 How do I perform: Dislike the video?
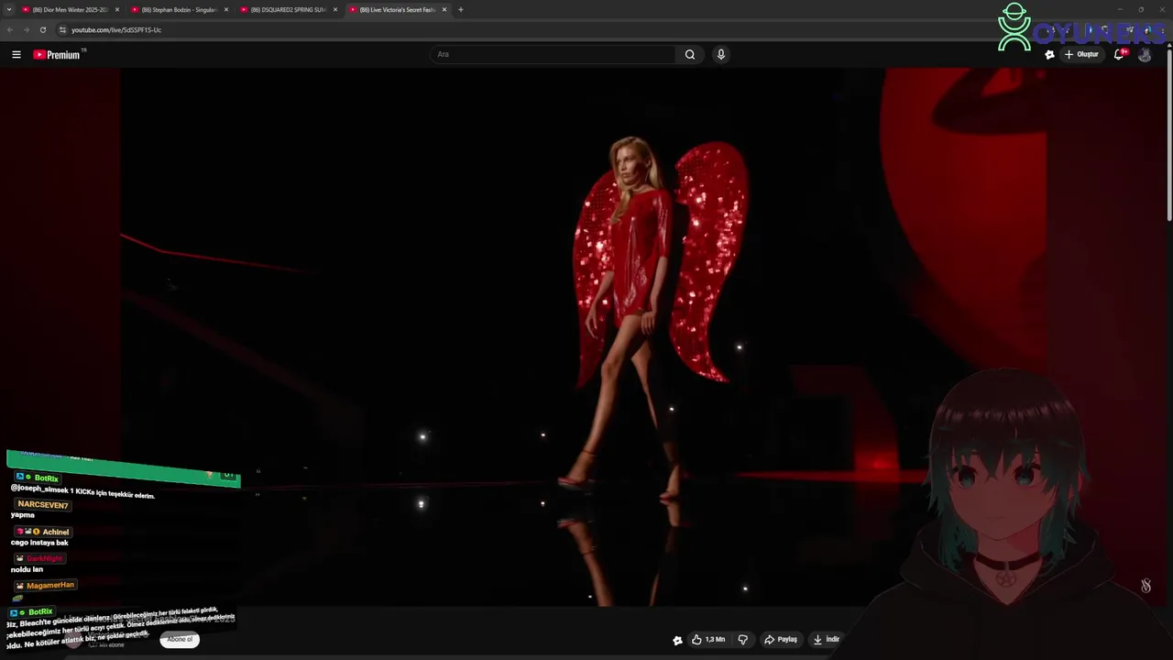pos(743,640)
